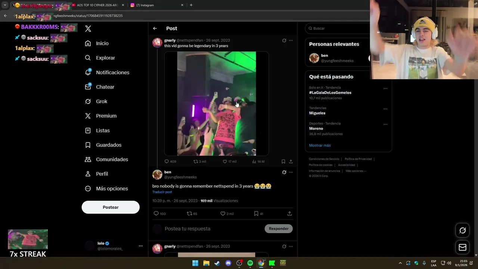Open the #LaGalaDeLosGemelos trend
The width and height of the screenshot is (478, 269).
pyautogui.click(x=330, y=93)
